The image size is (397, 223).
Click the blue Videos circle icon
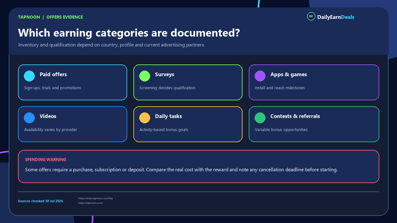tap(29, 118)
